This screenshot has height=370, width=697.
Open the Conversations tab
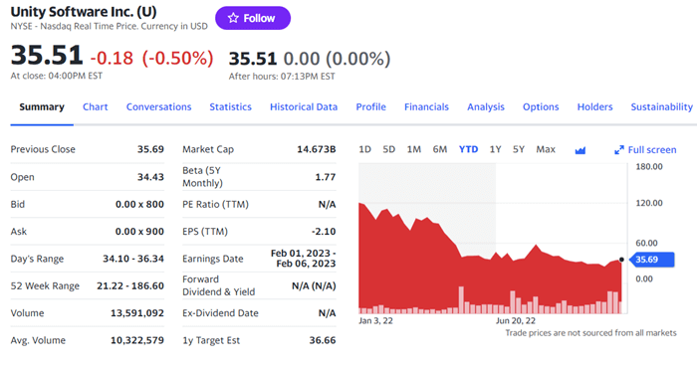(x=158, y=107)
